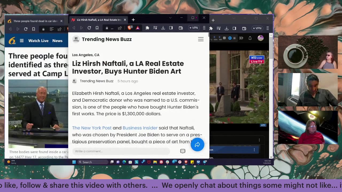The height and width of the screenshot is (192, 342).
Task: Open Downloads in the right window toolbar
Action: click(226, 28)
